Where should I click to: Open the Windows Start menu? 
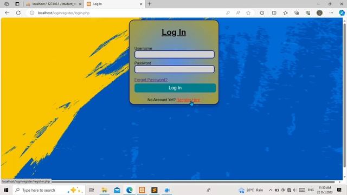click(6, 190)
